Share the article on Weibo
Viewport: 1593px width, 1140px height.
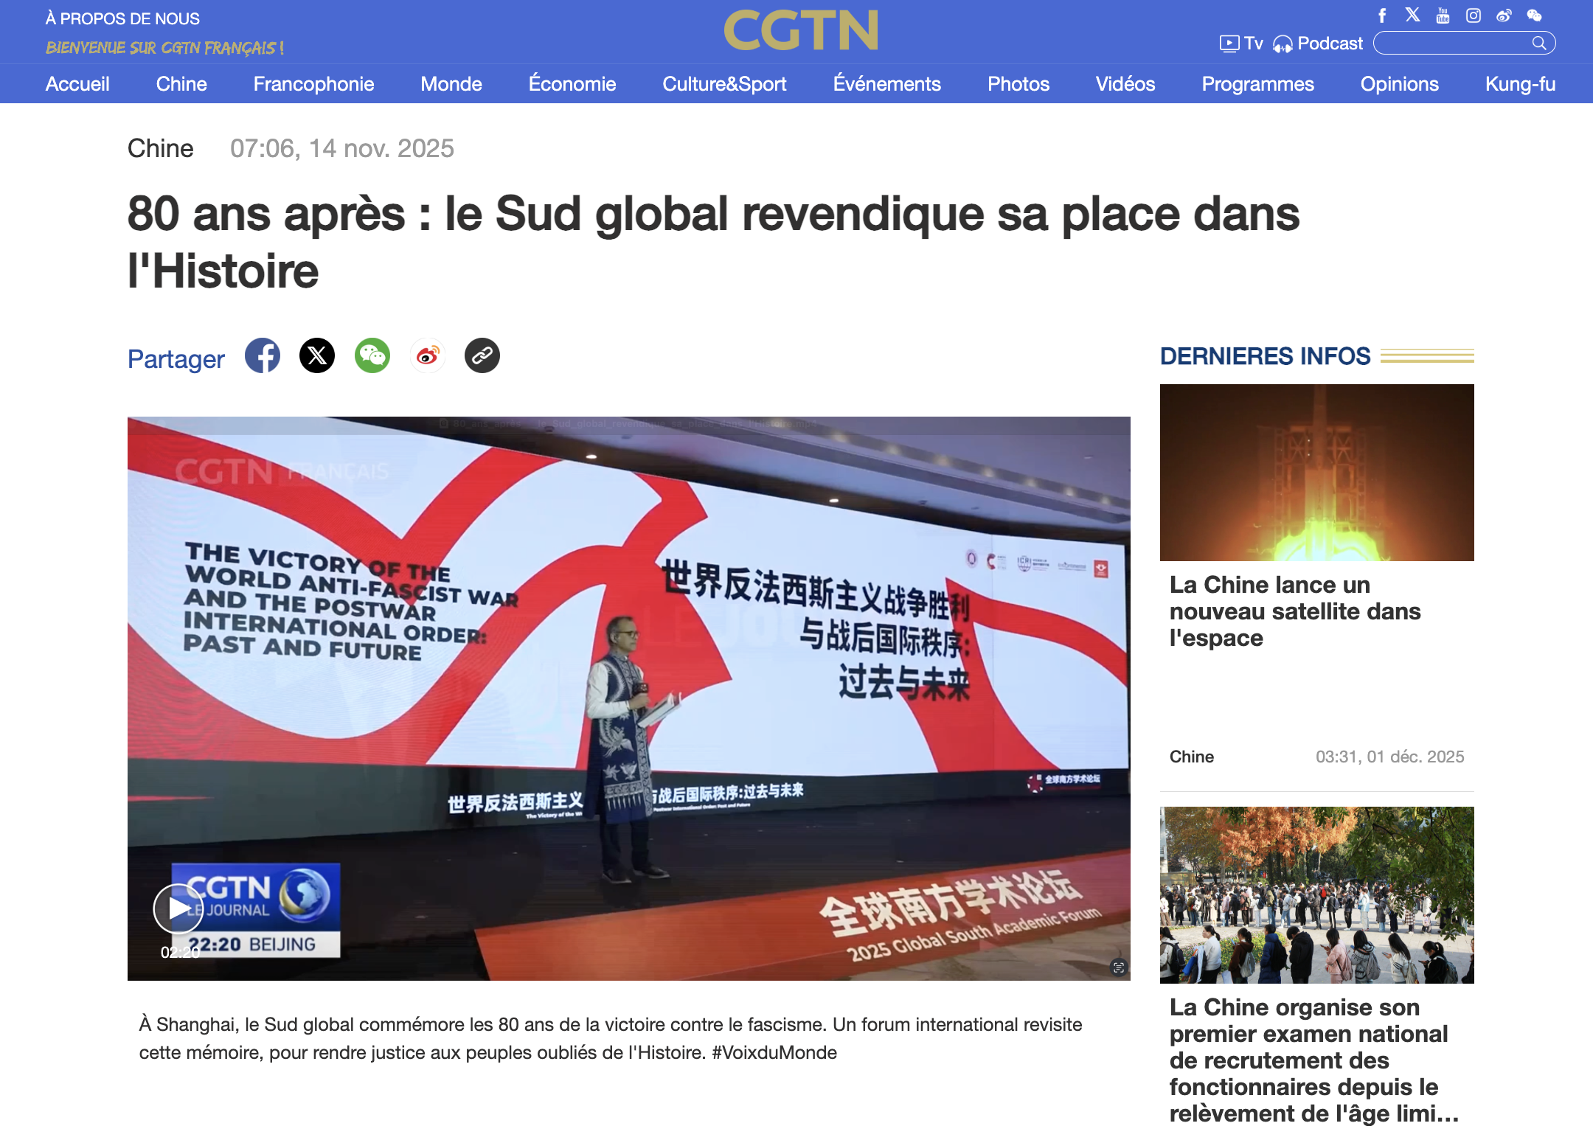pos(427,355)
